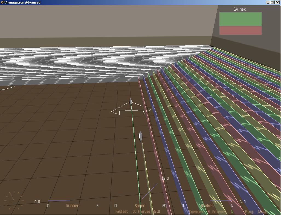Click the 15.0 speed needle value
The width and height of the screenshot is (281, 215).
click(x=165, y=178)
